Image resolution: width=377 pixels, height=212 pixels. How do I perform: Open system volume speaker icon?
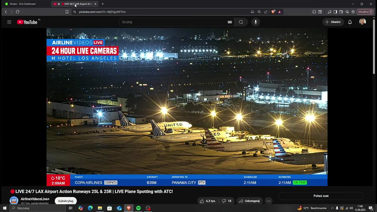(351, 208)
